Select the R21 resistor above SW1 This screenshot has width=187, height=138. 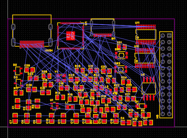click(x=122, y=47)
